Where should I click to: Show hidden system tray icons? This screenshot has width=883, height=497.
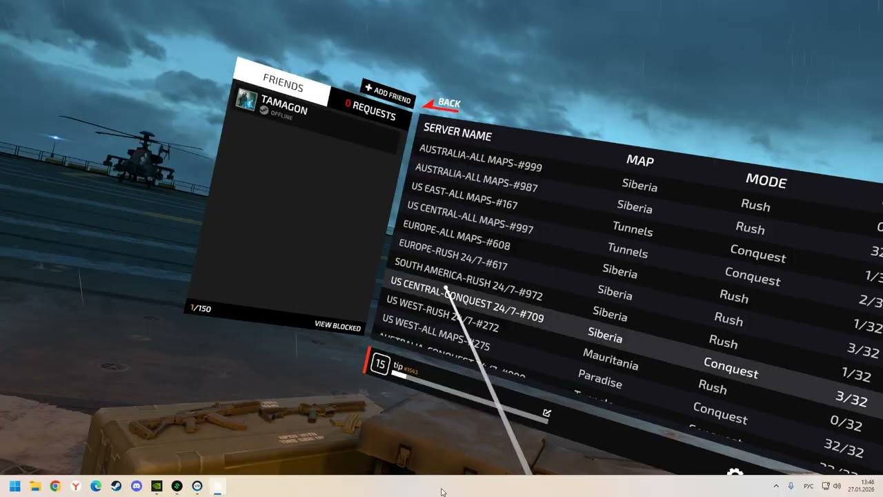click(775, 486)
